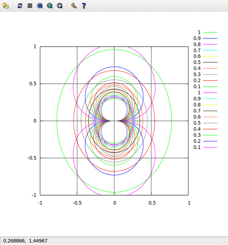Toggle the black 0.5 legend entry
The height and width of the screenshot is (245, 228).
(x=205, y=62)
